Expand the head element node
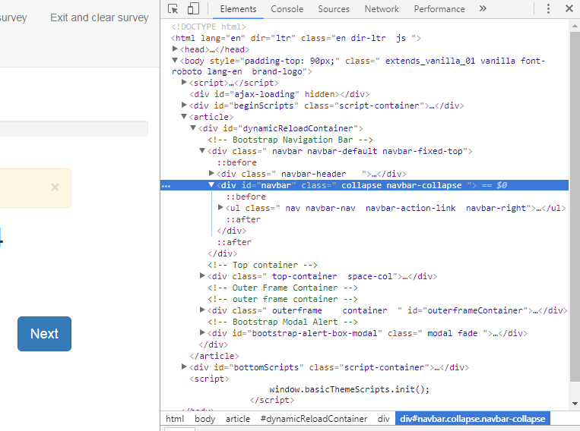Screen dimensions: 580x431 [x=176, y=49]
